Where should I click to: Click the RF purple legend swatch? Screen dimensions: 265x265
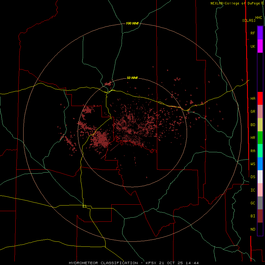click(x=260, y=33)
